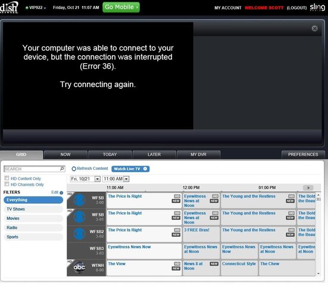Select the Everything filter
This screenshot has width=328, height=286.
coord(33,200)
